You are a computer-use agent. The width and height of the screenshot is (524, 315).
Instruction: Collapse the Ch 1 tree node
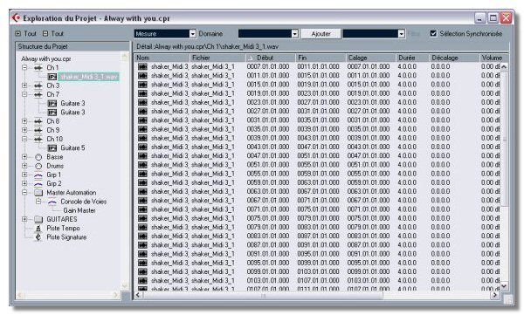click(24, 68)
